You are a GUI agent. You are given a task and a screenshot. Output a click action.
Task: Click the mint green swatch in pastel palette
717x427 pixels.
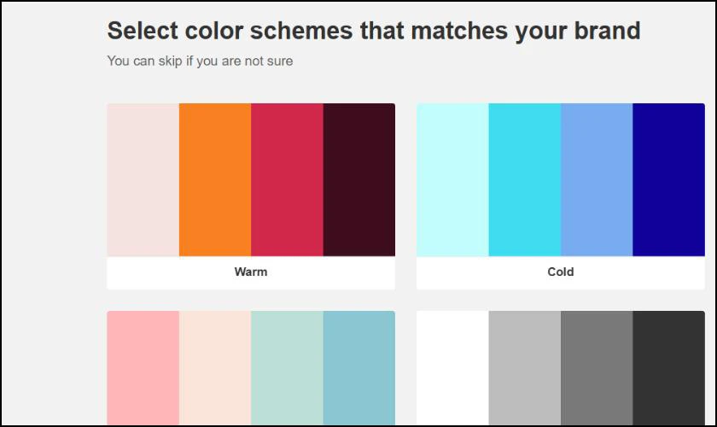pyautogui.click(x=287, y=368)
